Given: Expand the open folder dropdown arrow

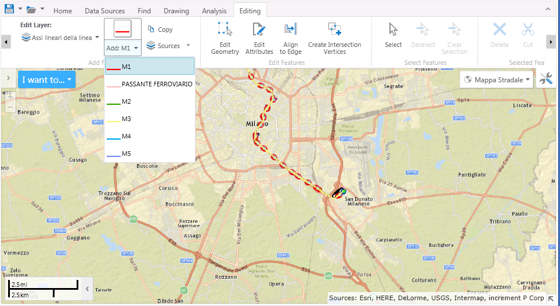Looking at the screenshot, I should (42, 9).
